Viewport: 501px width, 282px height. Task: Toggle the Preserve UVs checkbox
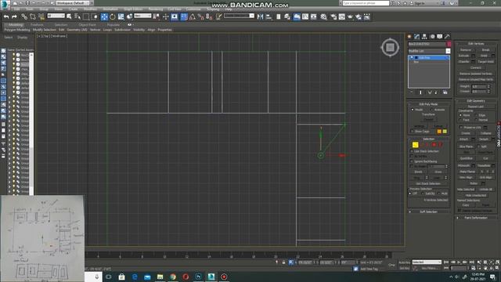coord(461,127)
